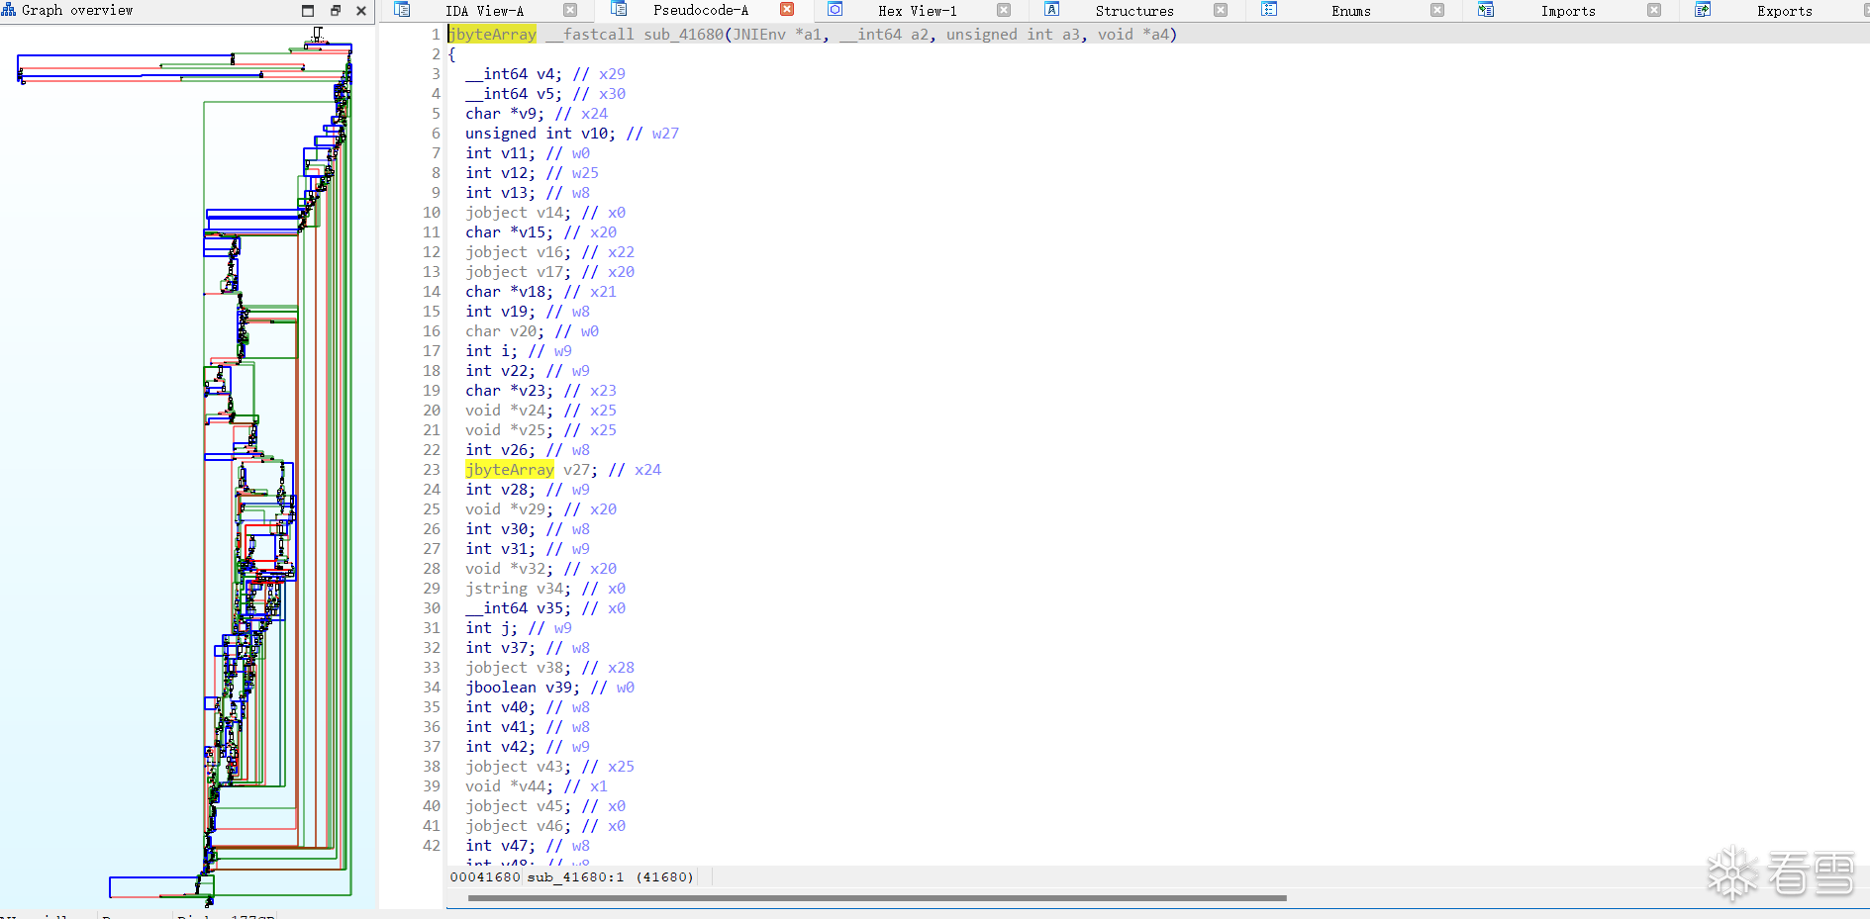
Task: Click the horizontal scrollbar under the pseudocode
Action: 877,898
